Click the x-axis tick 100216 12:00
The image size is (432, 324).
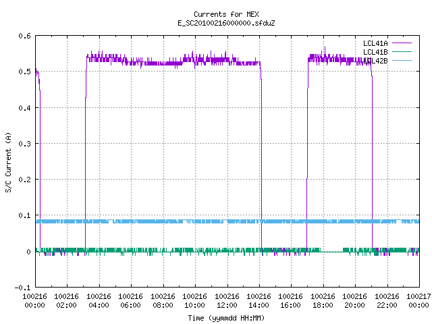coord(227,301)
